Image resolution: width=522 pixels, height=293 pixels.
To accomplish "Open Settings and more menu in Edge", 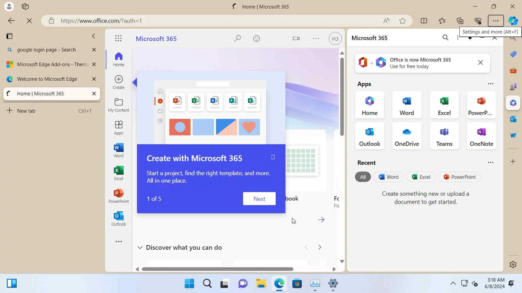I will coord(496,21).
